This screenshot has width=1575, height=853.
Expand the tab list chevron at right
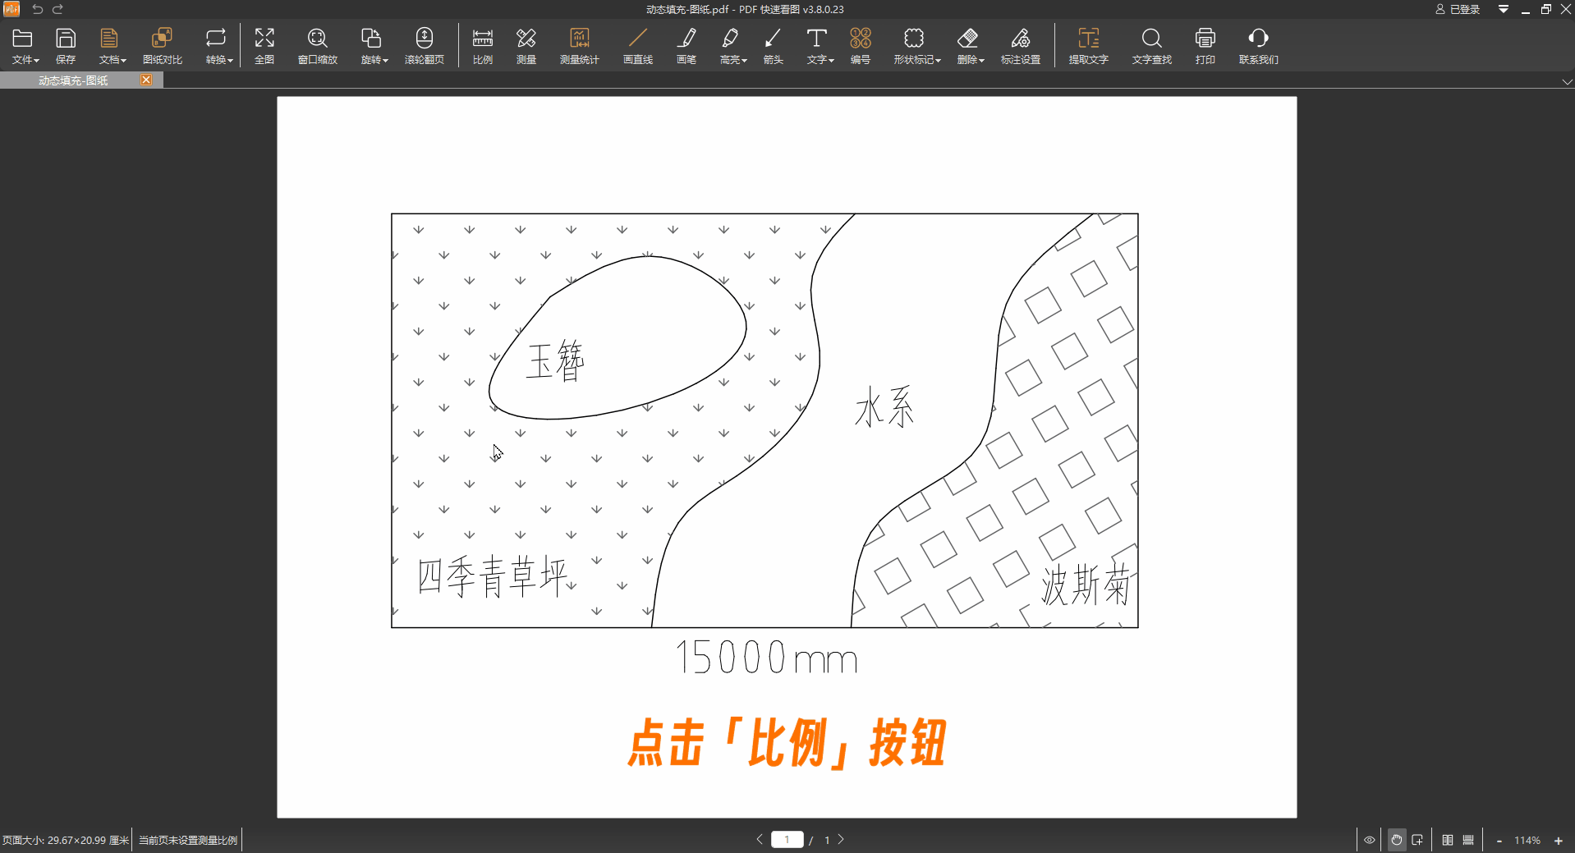coord(1567,81)
